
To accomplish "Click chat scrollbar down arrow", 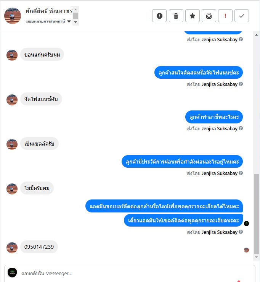I will click(256, 257).
